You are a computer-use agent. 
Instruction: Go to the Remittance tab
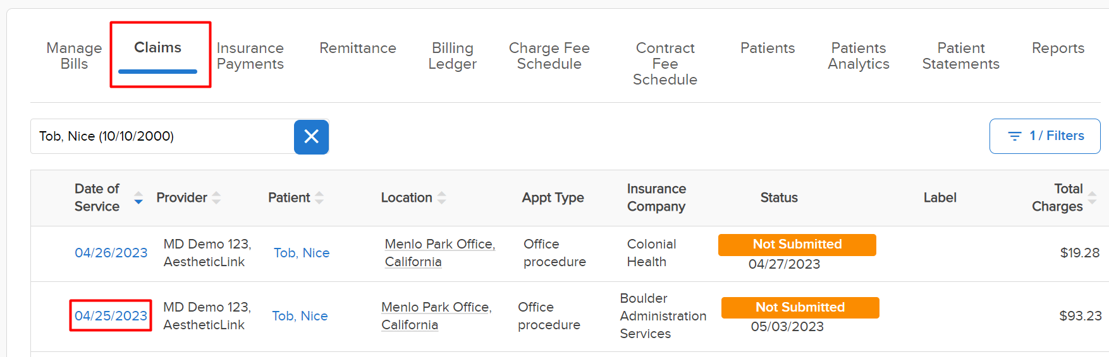[x=358, y=48]
